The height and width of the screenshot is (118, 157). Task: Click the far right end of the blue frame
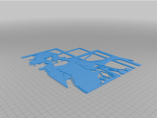(x=140, y=65)
